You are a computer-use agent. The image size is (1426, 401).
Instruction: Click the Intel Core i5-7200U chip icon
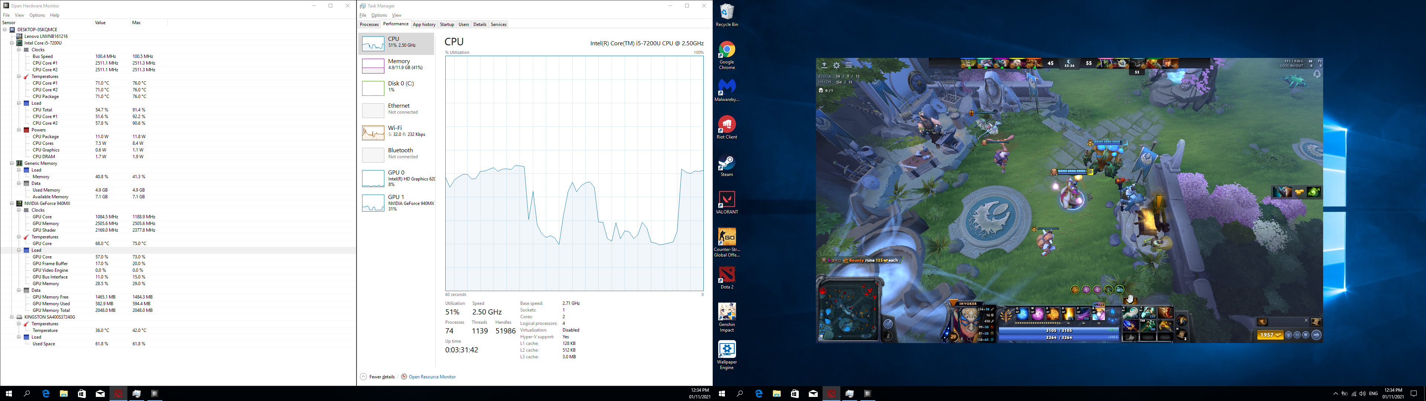pos(19,43)
